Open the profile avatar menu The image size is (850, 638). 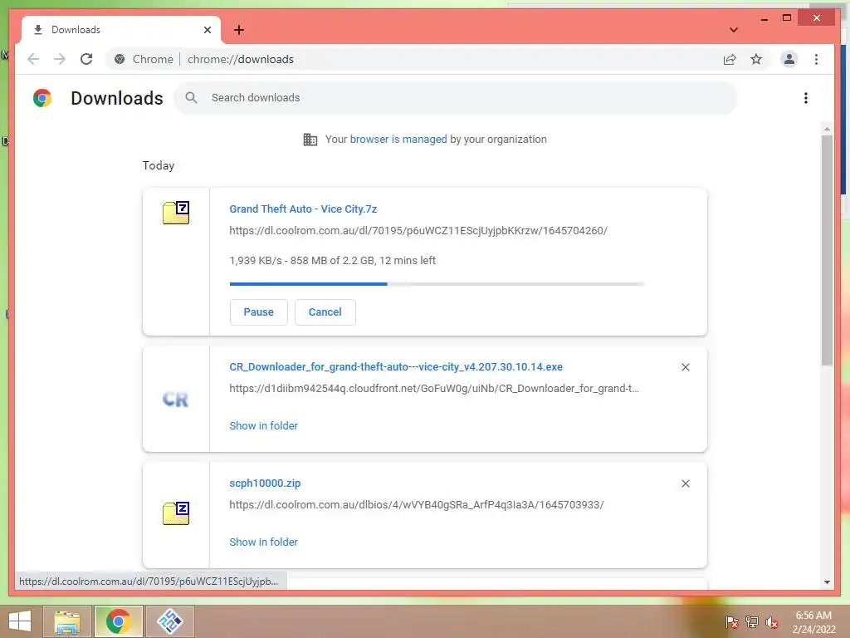click(x=789, y=59)
